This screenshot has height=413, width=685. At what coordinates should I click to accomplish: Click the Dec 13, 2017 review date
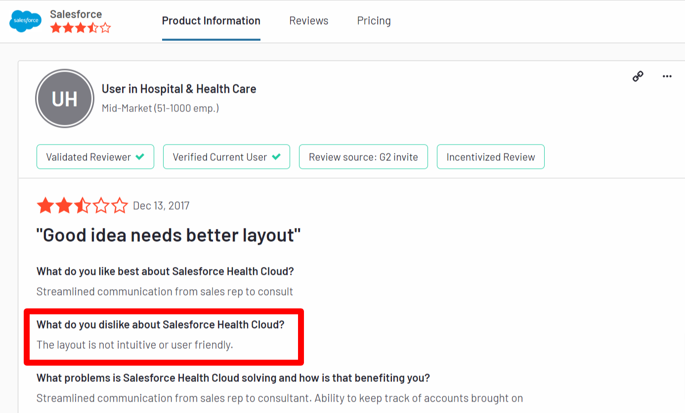click(x=161, y=206)
